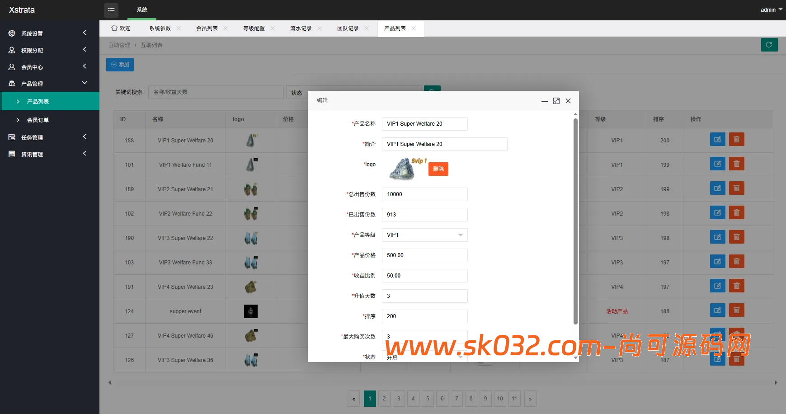Click the dialog's vertical scrollbar
The width and height of the screenshot is (786, 414).
(575, 221)
